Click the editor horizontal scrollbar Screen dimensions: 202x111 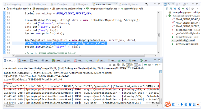[80, 55]
